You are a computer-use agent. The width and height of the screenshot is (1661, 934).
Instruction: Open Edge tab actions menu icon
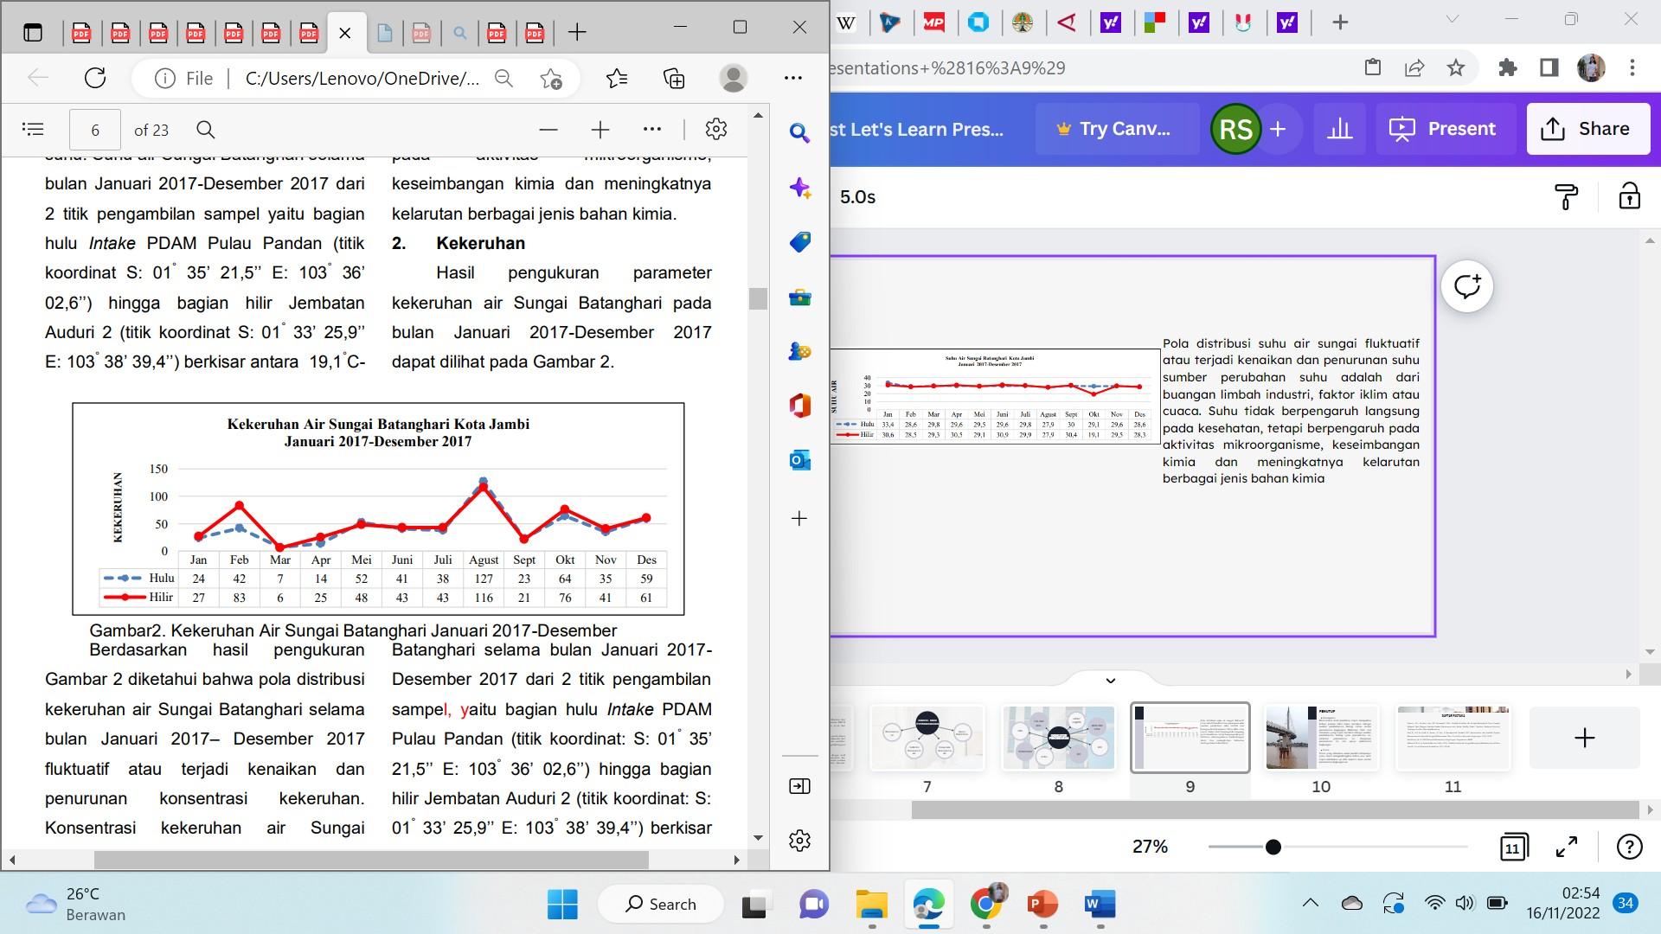[33, 33]
